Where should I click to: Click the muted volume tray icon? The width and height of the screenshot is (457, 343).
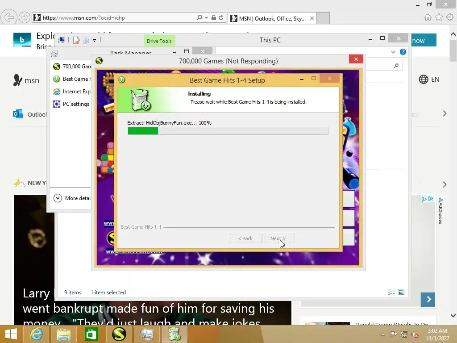tap(415, 335)
